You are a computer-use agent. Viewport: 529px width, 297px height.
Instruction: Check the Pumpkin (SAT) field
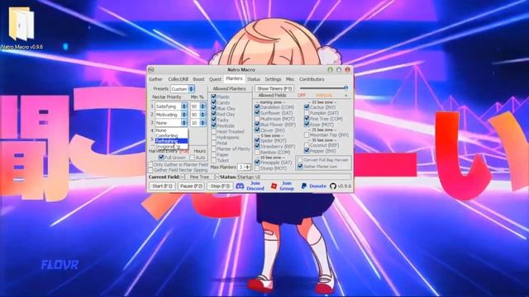pos(307,113)
